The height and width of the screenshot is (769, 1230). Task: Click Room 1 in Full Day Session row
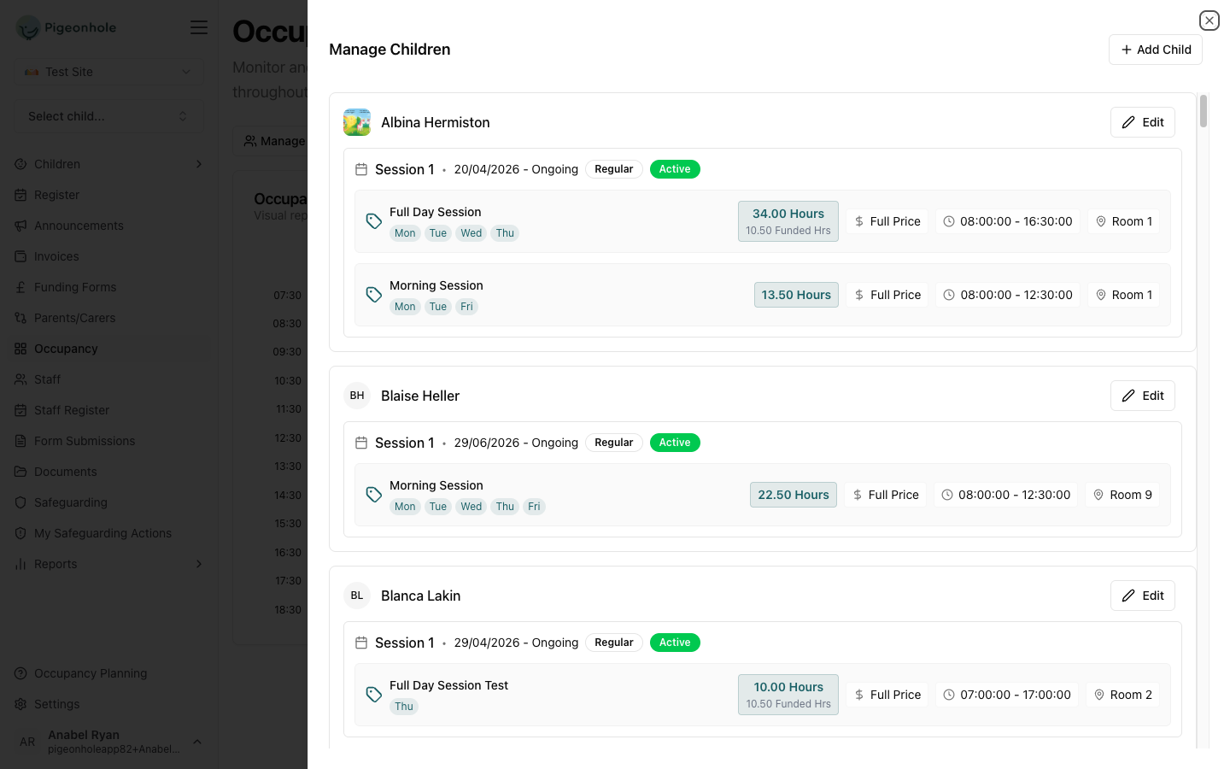[1123, 221]
